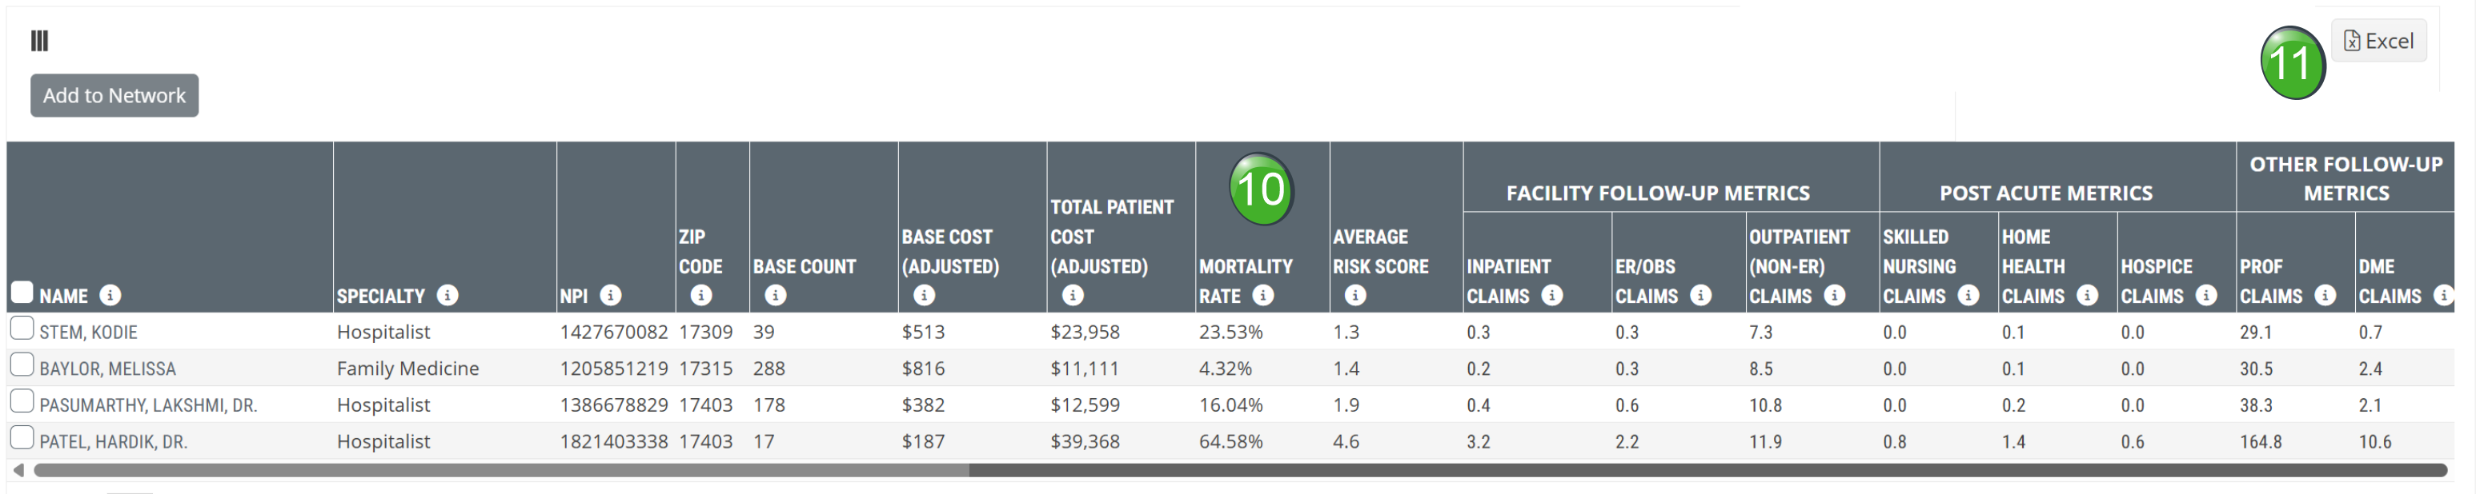Click Home Health Claims info icon
Viewport: 2480px width, 494px height.
click(2087, 295)
